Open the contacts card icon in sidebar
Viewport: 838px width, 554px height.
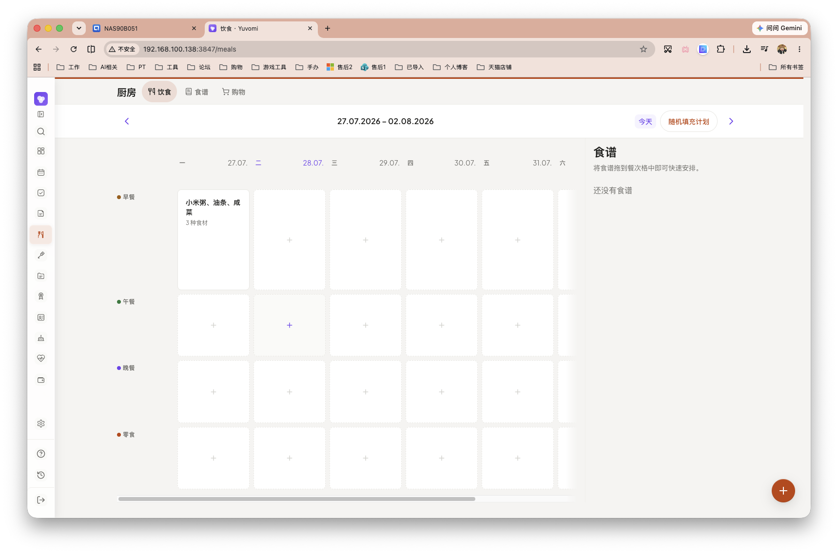tap(41, 317)
